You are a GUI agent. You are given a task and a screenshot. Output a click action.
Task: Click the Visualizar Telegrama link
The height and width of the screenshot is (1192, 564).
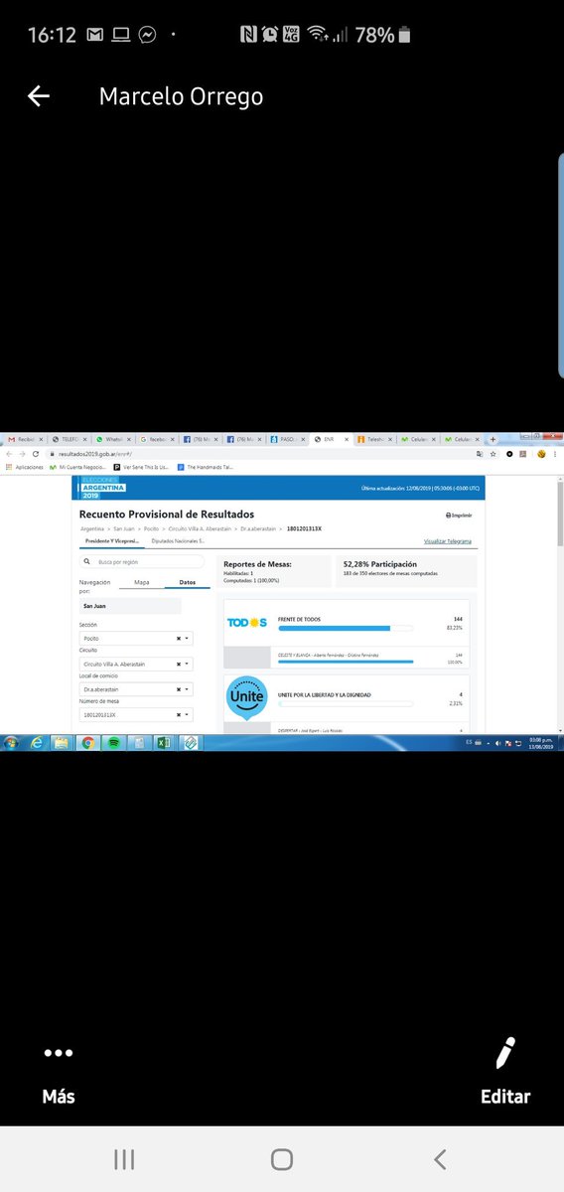[448, 541]
